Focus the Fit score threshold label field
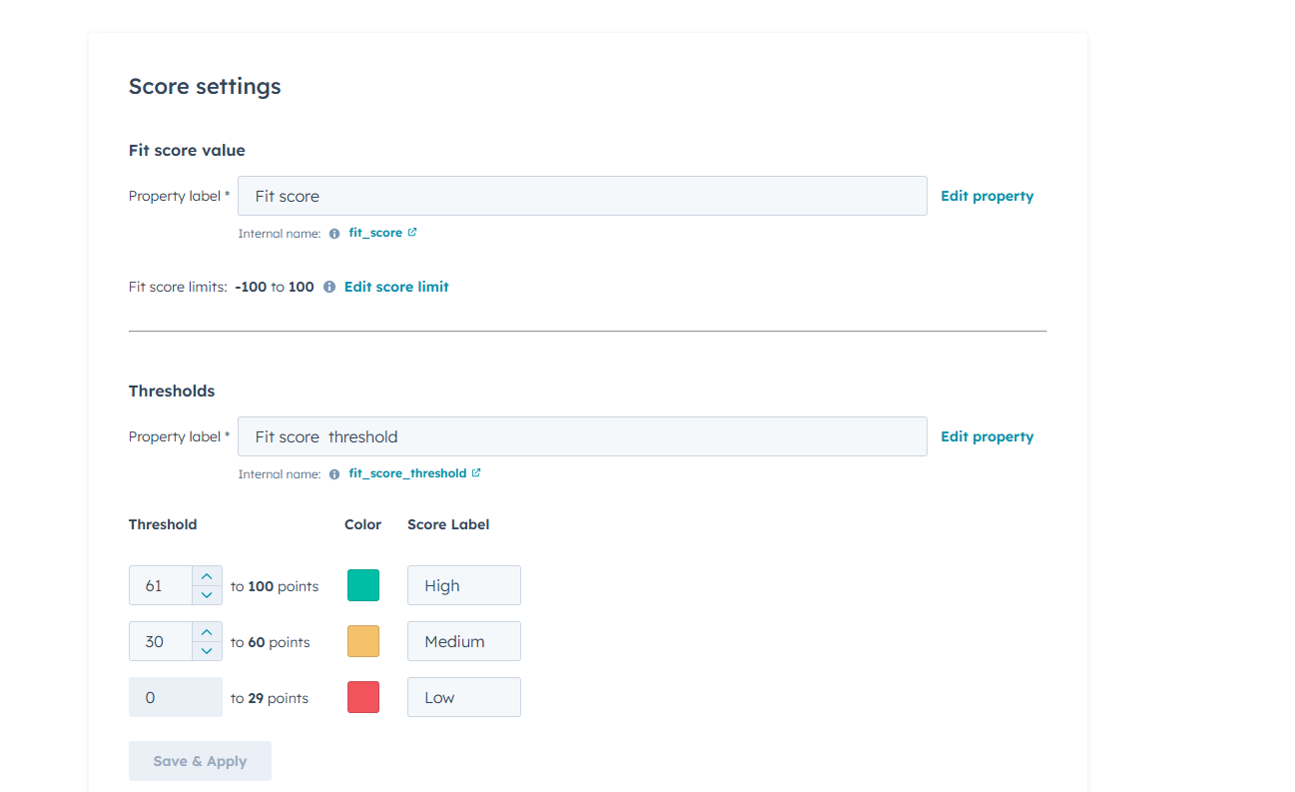This screenshot has height=792, width=1295. (582, 436)
